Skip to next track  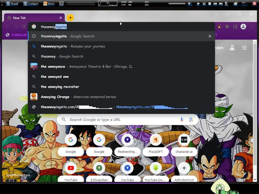coord(221,4)
